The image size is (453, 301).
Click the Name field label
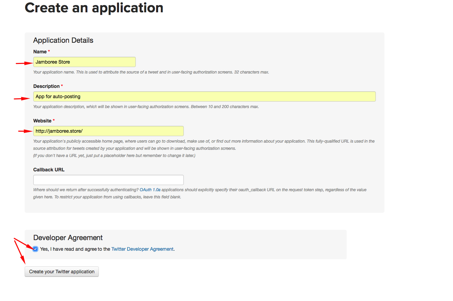point(40,52)
